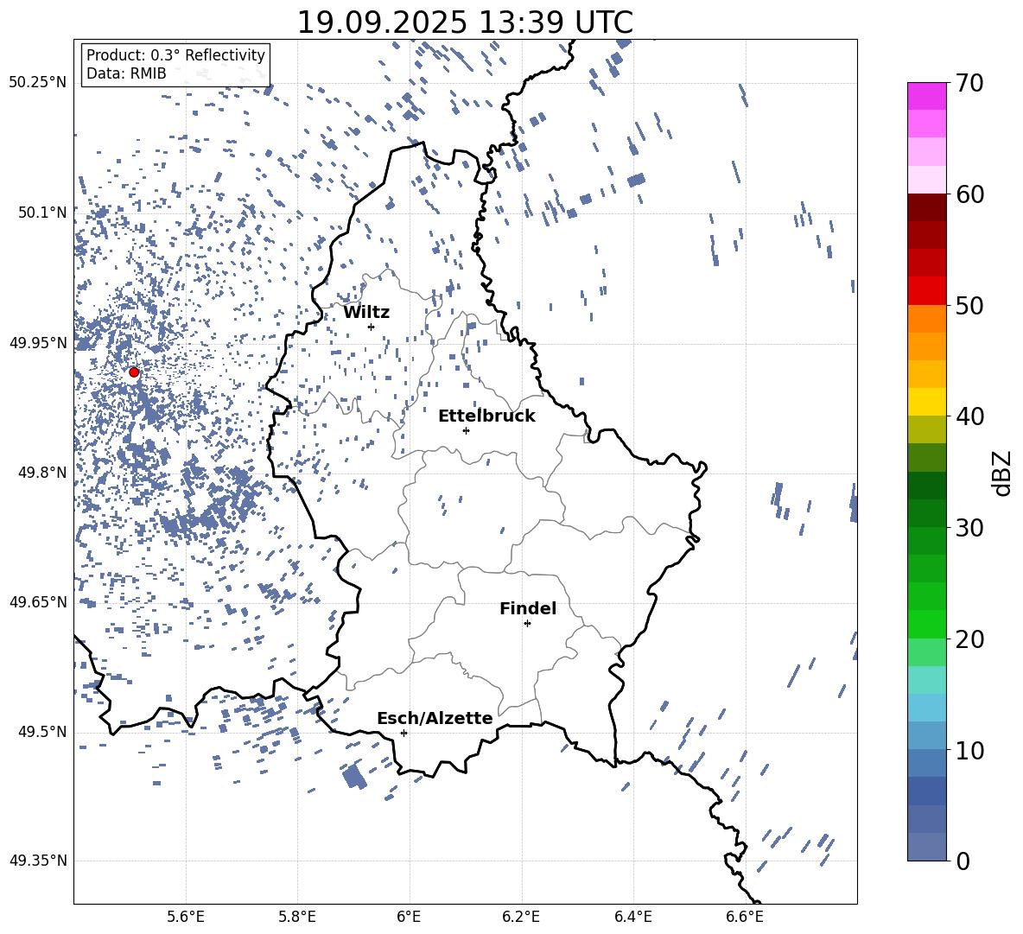Click the 60 tick on the colorbar
Viewport: 1023px width, 934px height.
969,194
